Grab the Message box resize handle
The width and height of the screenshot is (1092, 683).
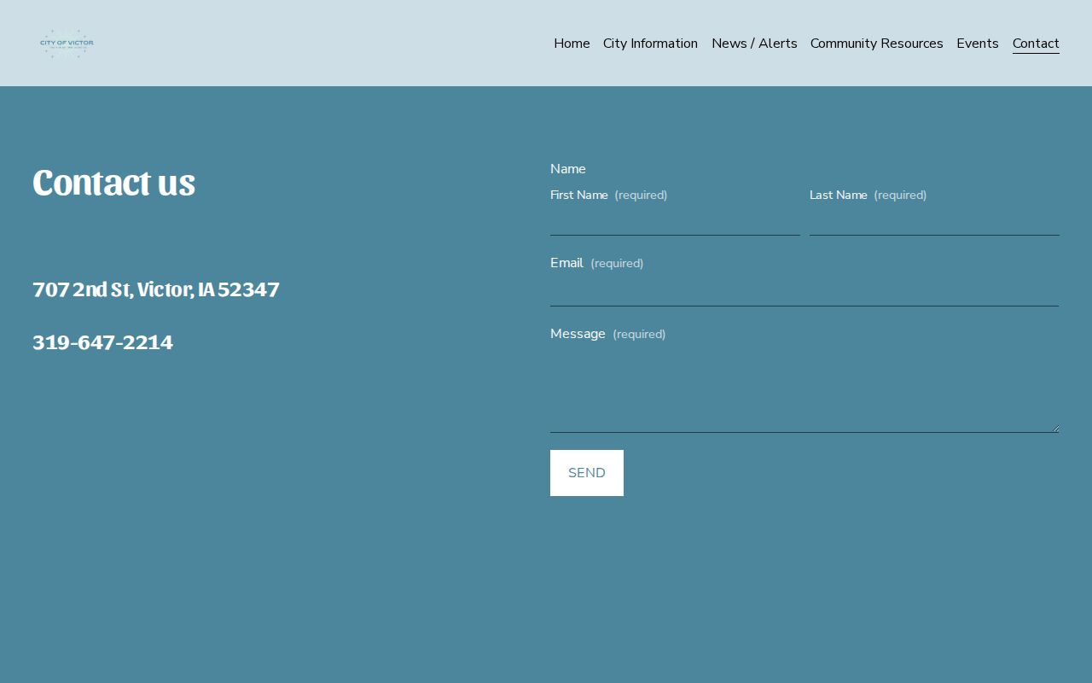tap(1055, 429)
